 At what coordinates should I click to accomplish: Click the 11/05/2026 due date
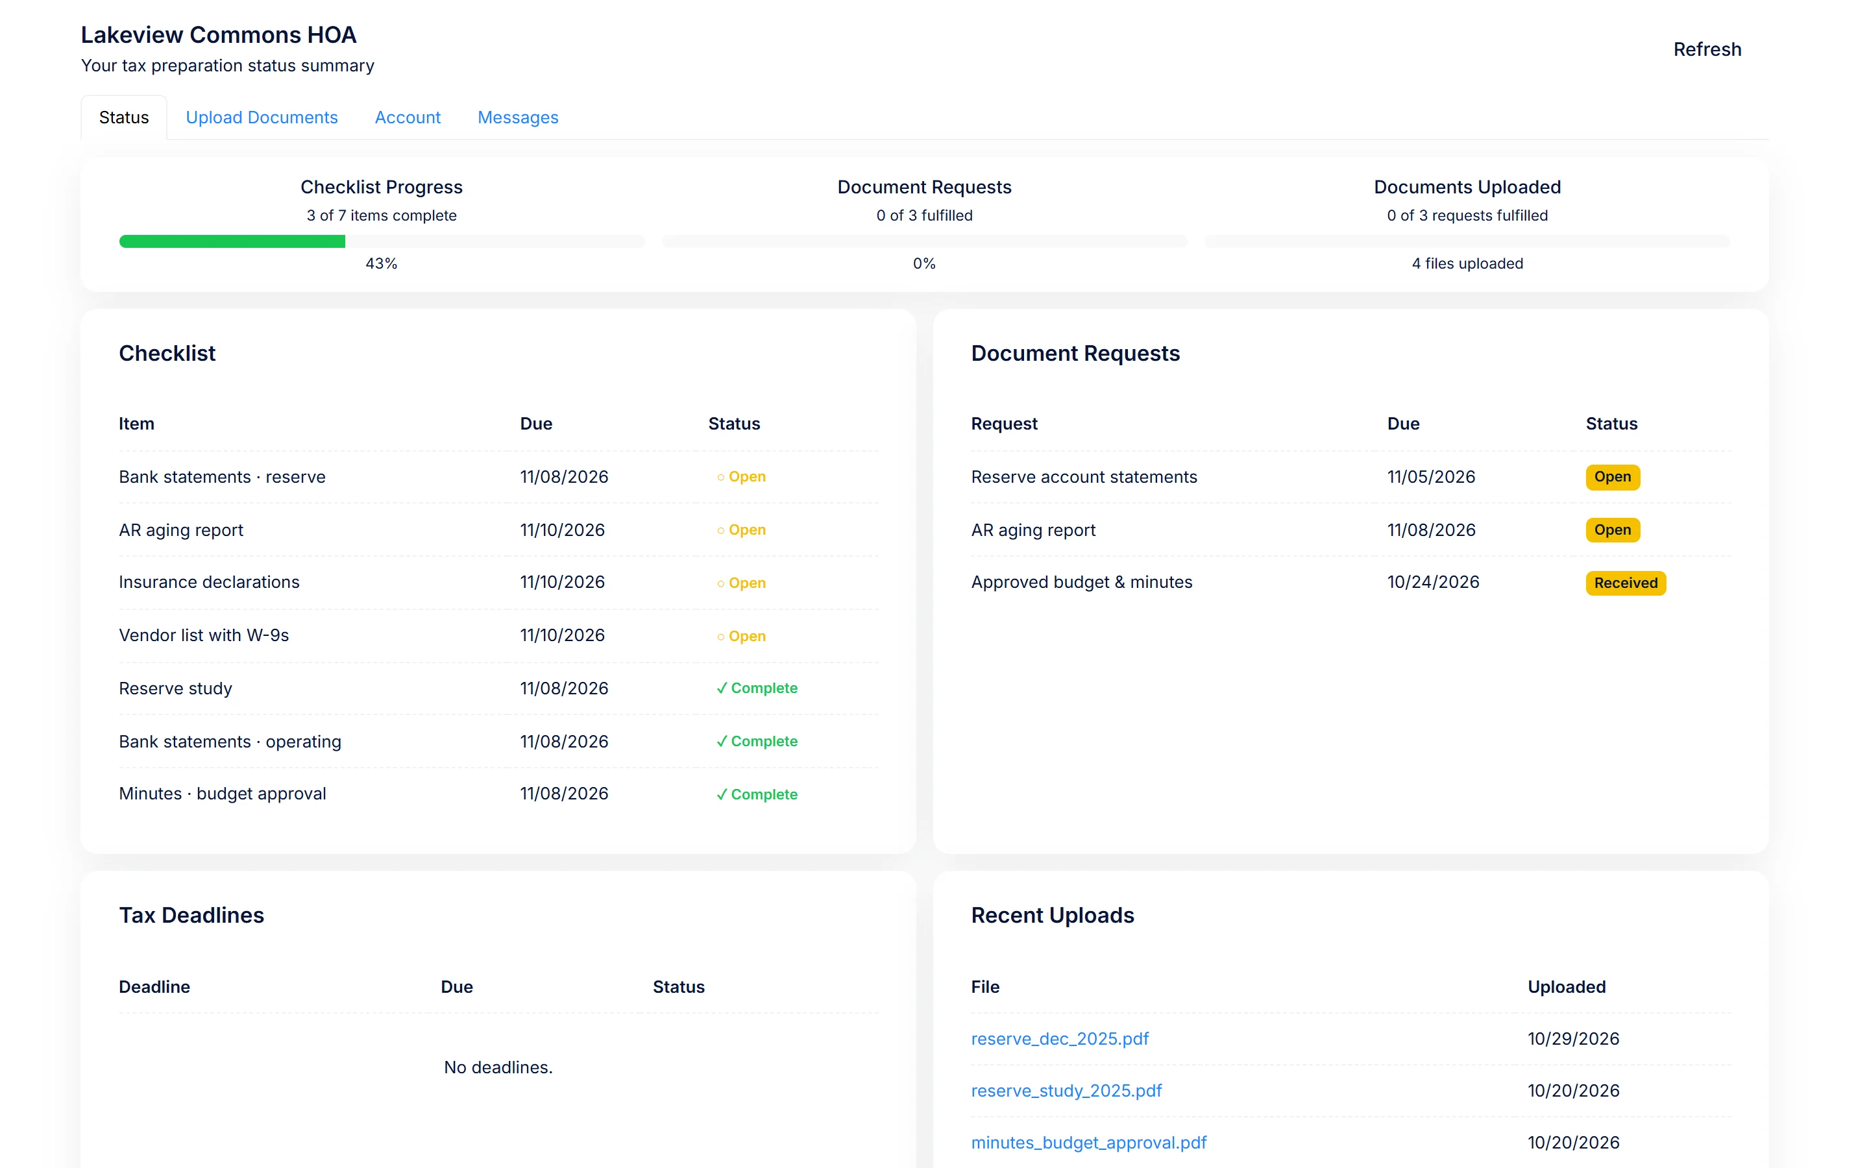[x=1430, y=477]
